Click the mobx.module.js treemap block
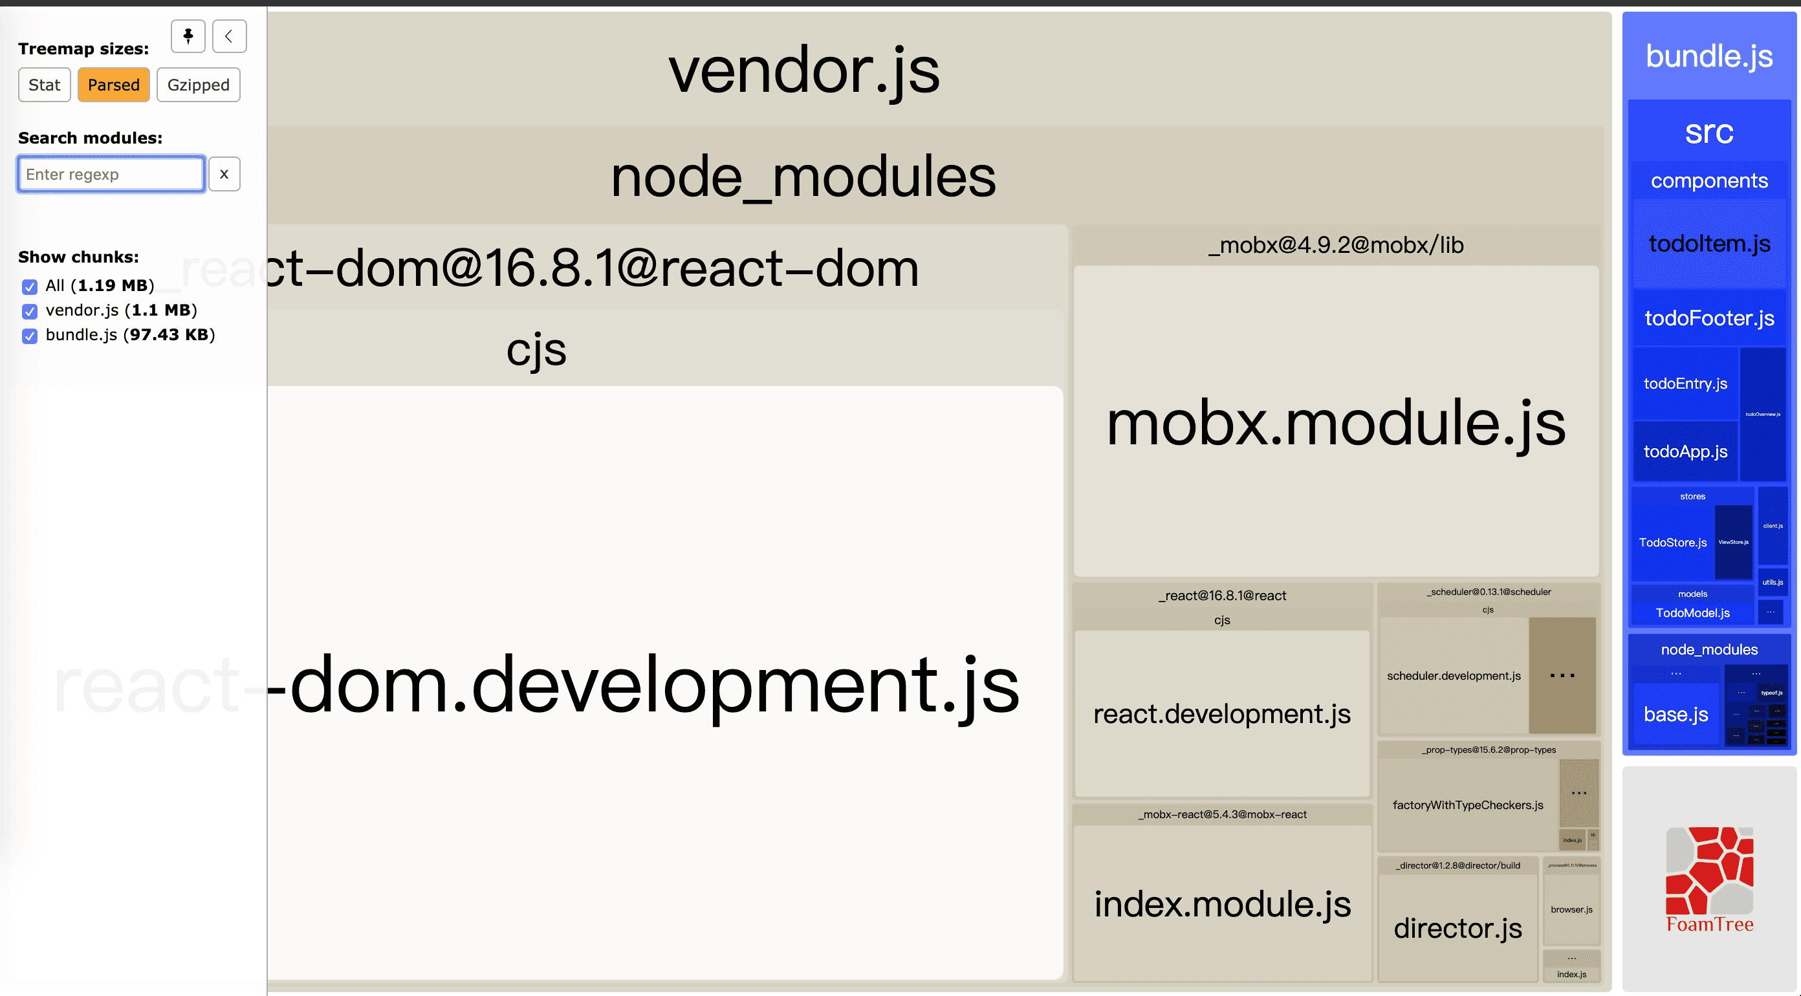Viewport: 1801px width, 996px height. click(x=1335, y=422)
